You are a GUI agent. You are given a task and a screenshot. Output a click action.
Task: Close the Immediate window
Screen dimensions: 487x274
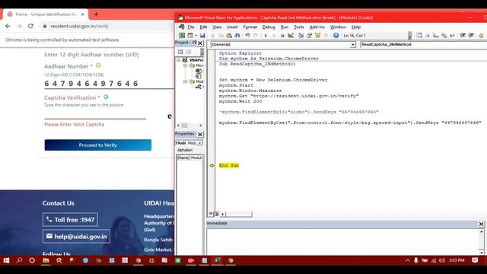481,224
